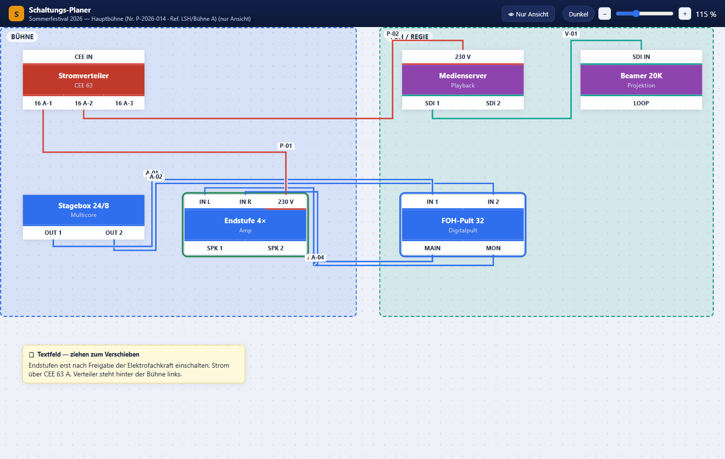Click the SDI IN port on Beamer
Image resolution: width=725 pixels, height=459 pixels.
(x=641, y=57)
